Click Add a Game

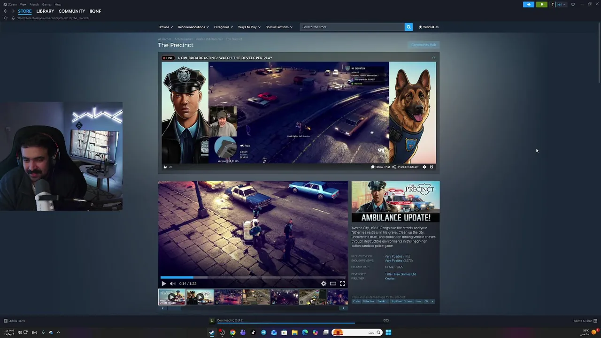(x=15, y=321)
